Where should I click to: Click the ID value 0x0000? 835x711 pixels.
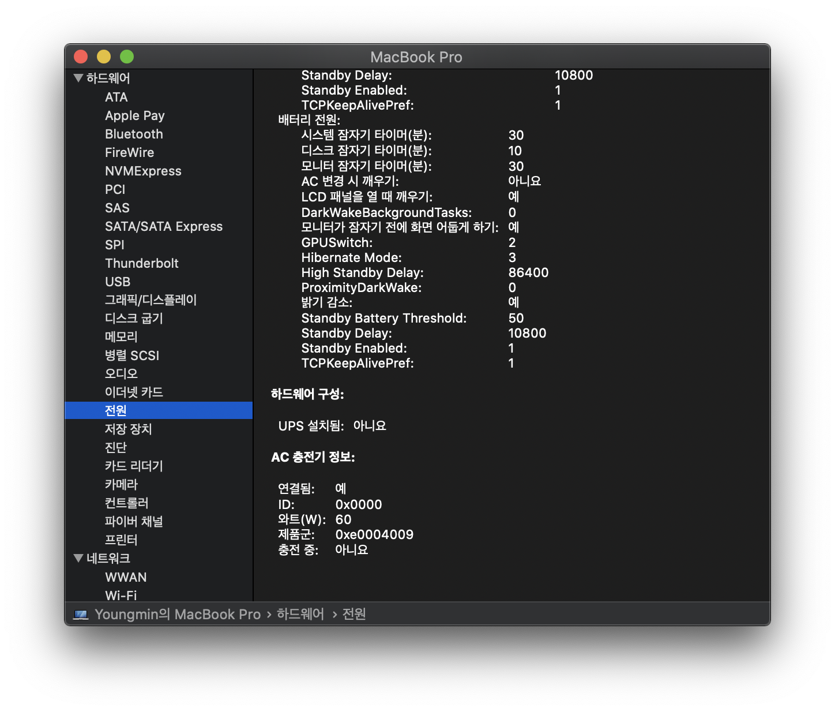coord(359,504)
